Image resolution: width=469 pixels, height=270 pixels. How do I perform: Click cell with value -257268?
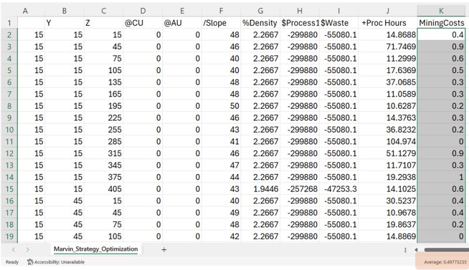point(300,189)
